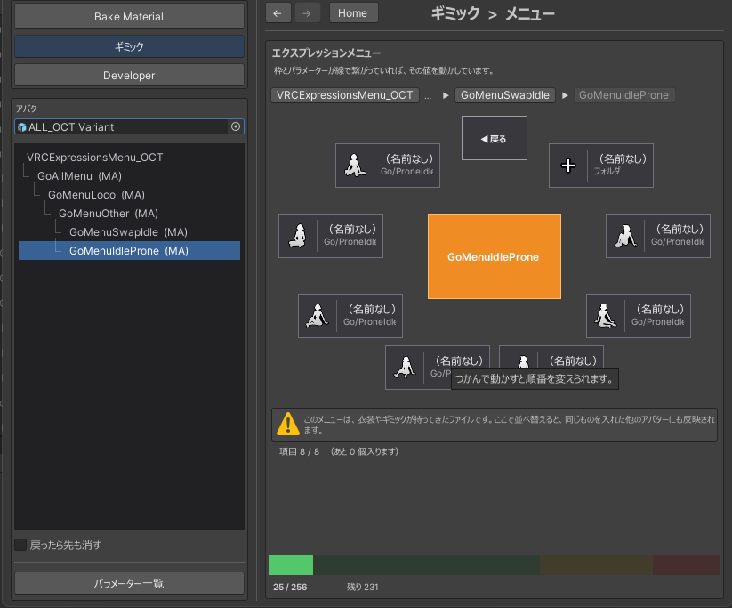The width and height of the screenshot is (732, 608).
Task: Go back with the left arrow button
Action: pos(278,13)
